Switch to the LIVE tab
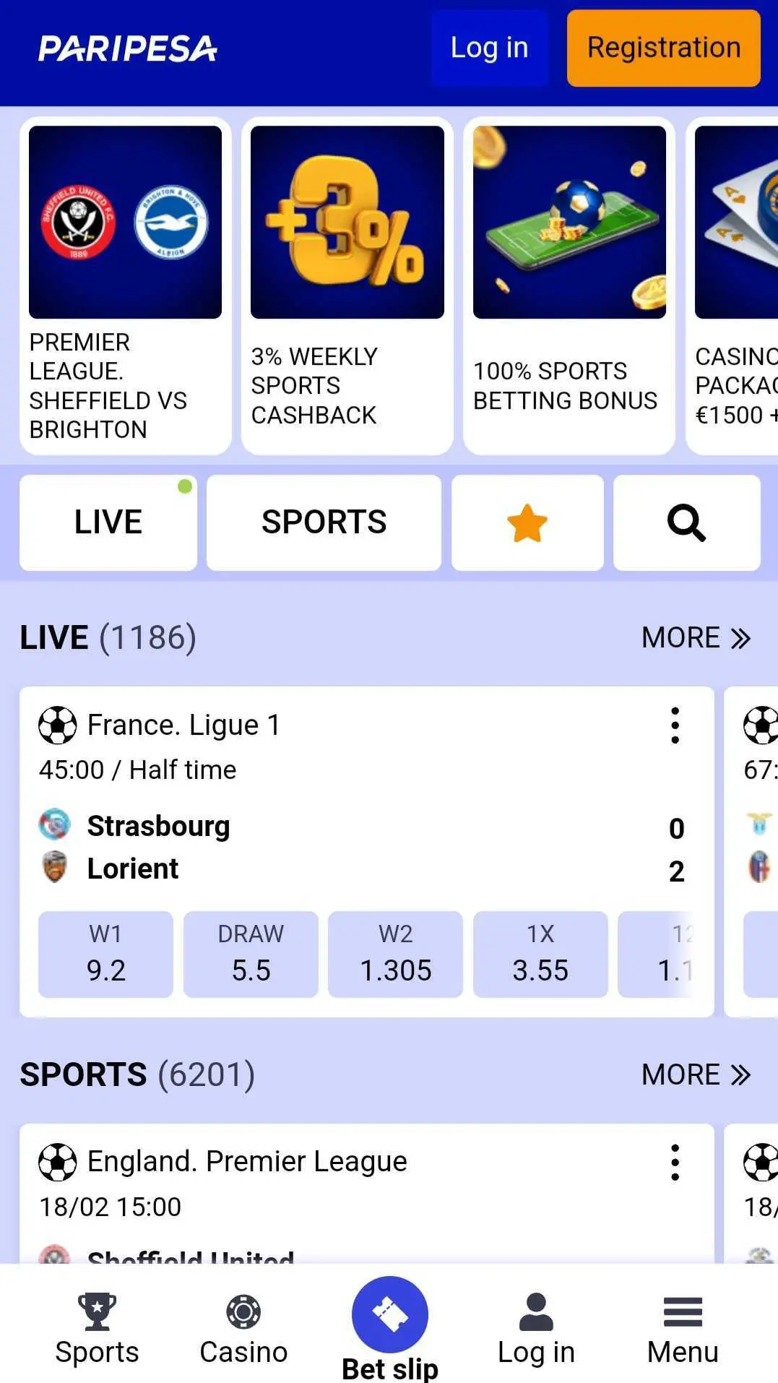This screenshot has width=778, height=1383. point(108,522)
